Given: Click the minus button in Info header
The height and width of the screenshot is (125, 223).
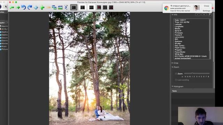Looking at the screenshot, I should click(198, 15).
